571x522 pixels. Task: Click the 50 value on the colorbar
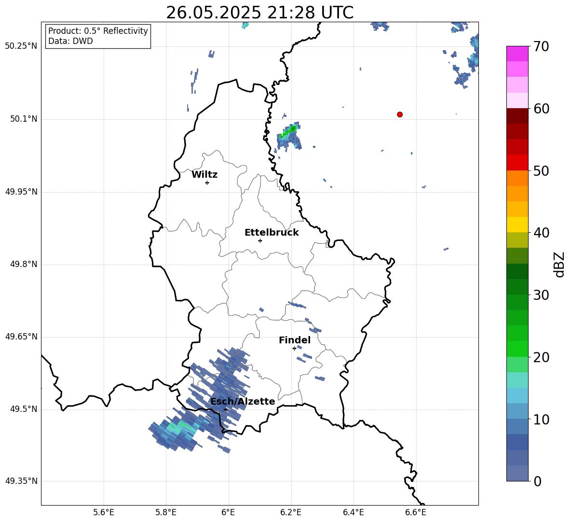pyautogui.click(x=541, y=171)
